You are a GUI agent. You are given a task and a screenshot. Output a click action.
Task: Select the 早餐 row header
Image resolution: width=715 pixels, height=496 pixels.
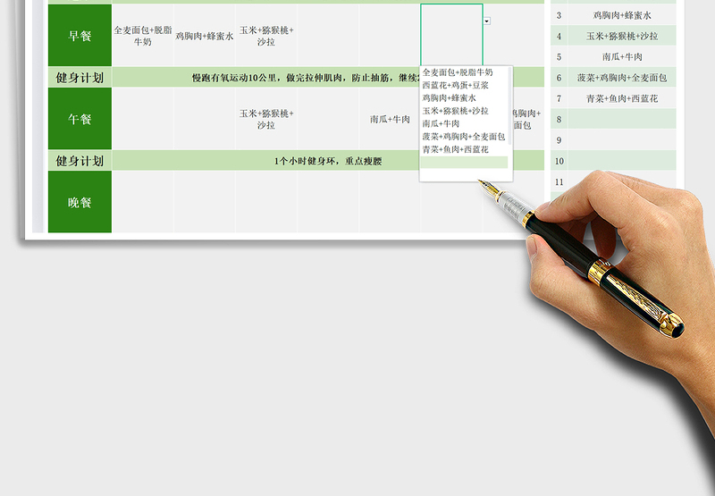coord(80,35)
